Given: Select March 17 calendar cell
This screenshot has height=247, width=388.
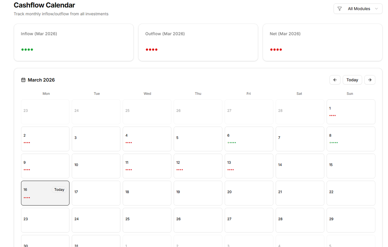Looking at the screenshot, I should click(x=96, y=193).
